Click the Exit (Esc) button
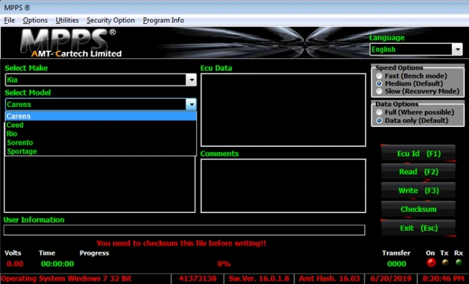This screenshot has width=469, height=284. click(418, 228)
